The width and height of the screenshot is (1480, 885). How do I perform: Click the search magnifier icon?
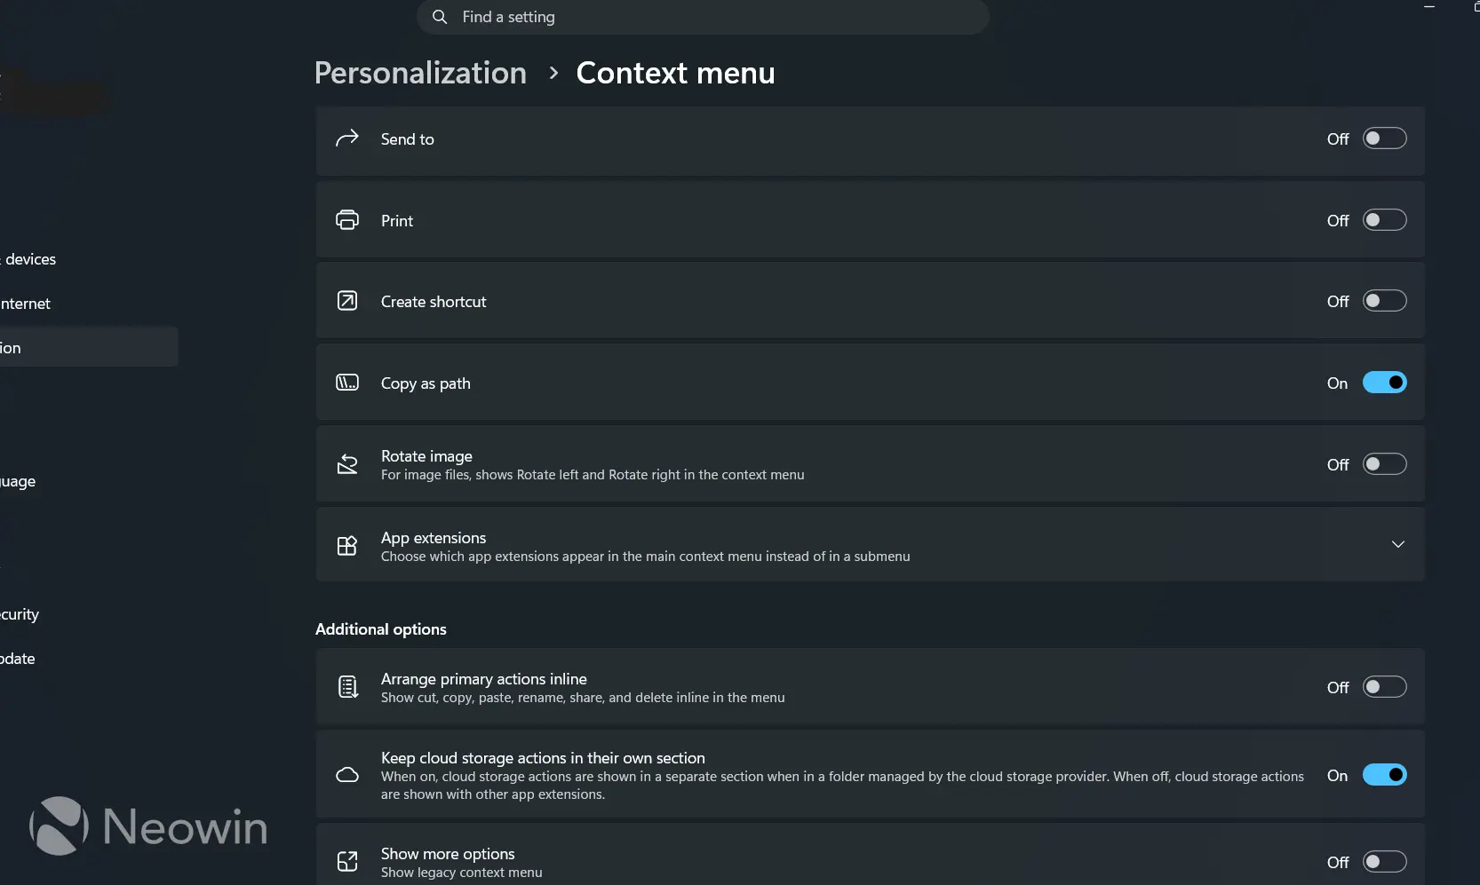click(440, 17)
